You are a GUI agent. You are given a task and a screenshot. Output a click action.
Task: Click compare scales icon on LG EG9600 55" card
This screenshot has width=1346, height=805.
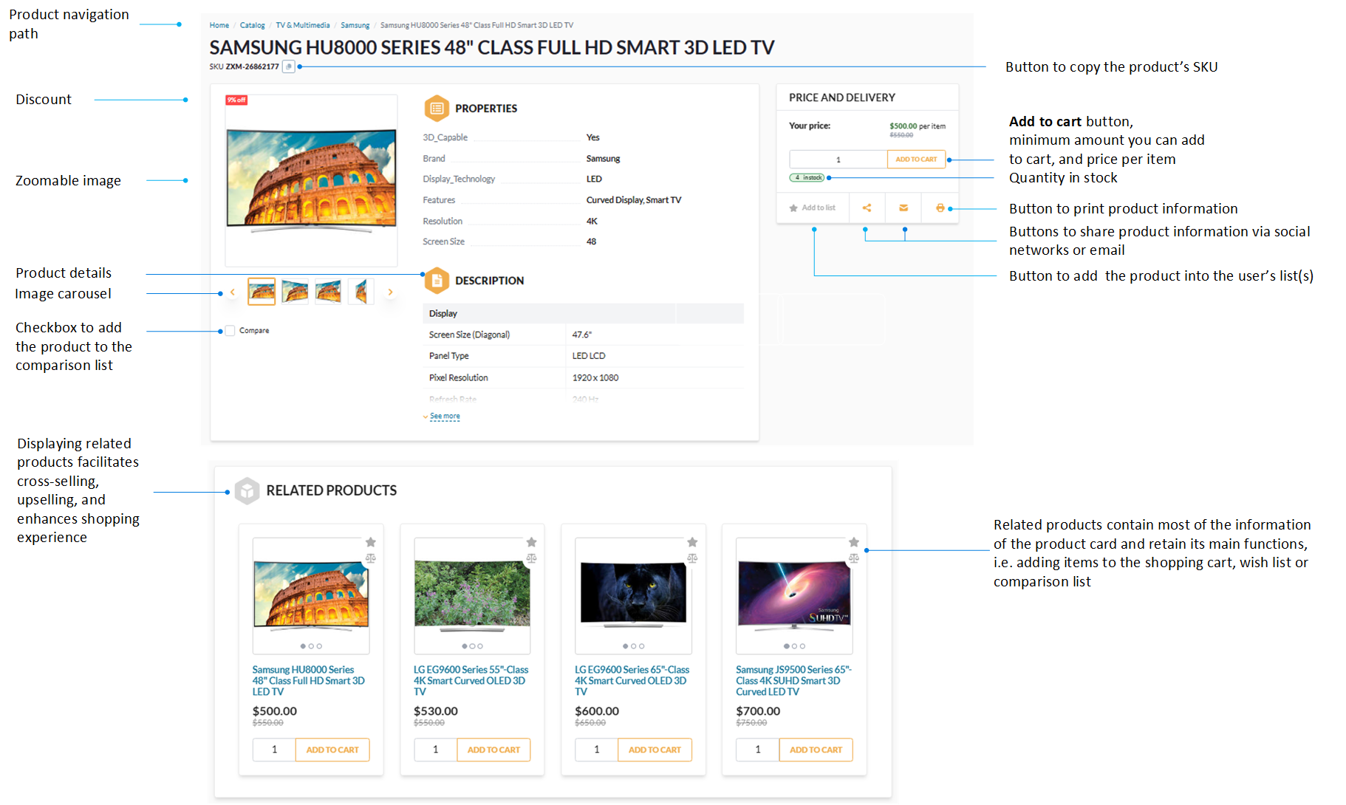click(531, 558)
